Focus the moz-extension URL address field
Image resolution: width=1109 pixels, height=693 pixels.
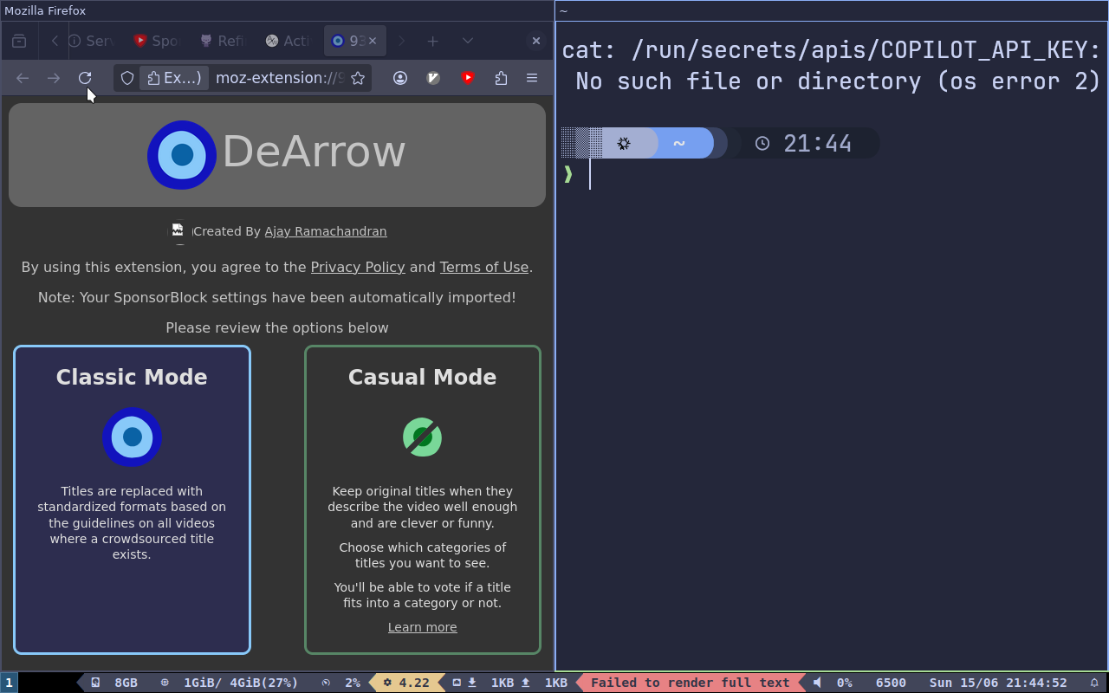point(279,78)
